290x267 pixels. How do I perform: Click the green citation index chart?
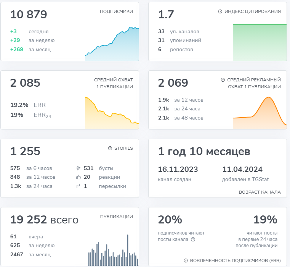[260, 42]
